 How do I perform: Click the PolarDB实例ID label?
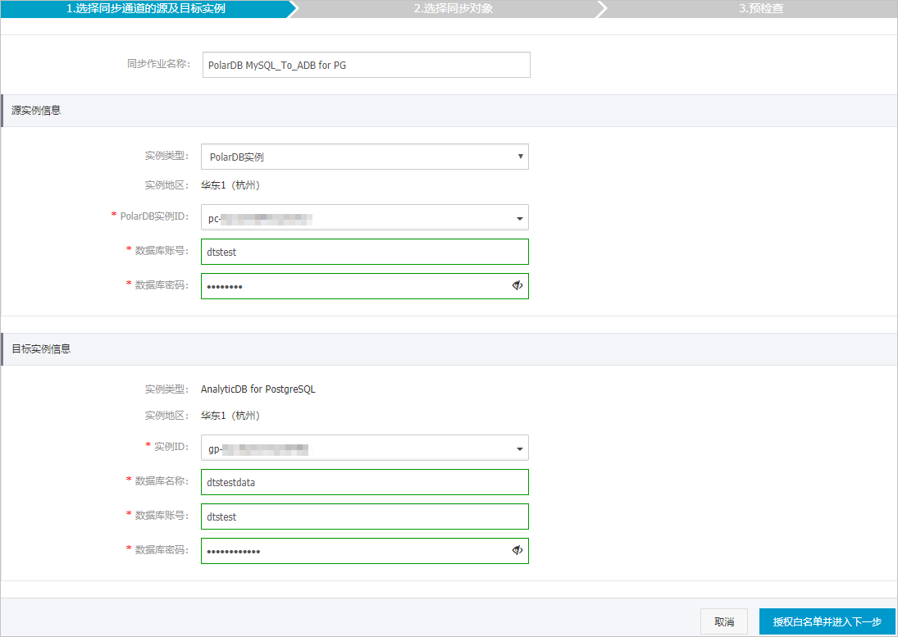pyautogui.click(x=155, y=216)
